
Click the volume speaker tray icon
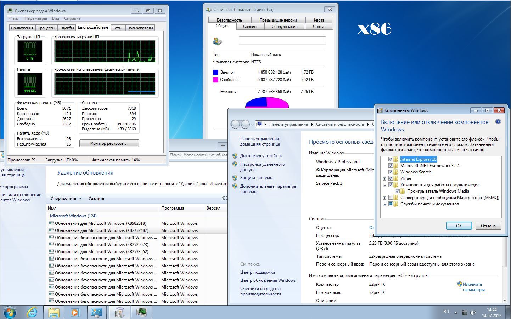click(473, 313)
